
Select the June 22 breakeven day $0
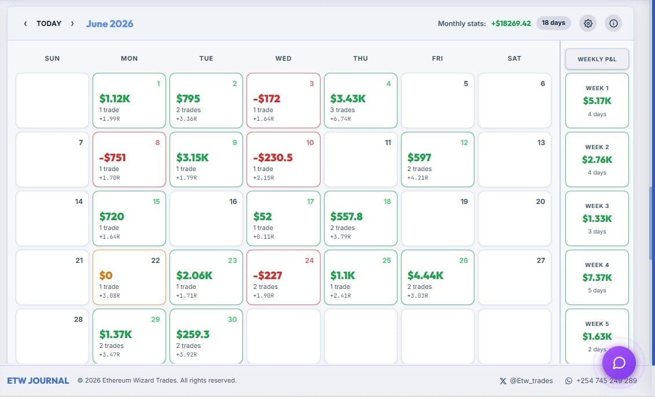[129, 277]
